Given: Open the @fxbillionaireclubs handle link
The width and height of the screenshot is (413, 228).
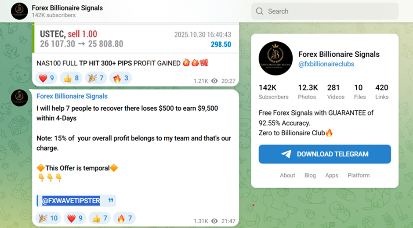Looking at the screenshot, I should (x=326, y=64).
